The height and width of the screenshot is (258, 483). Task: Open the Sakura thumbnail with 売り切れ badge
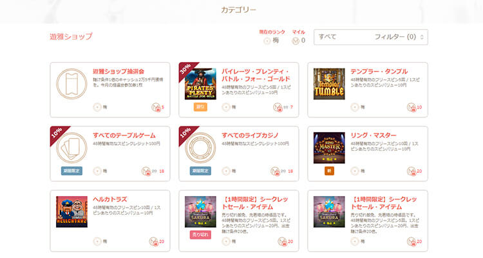pyautogui.click(x=200, y=212)
